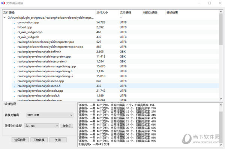Collapse the G:/trunck/plugin_src folder tree node

(x=4, y=18)
